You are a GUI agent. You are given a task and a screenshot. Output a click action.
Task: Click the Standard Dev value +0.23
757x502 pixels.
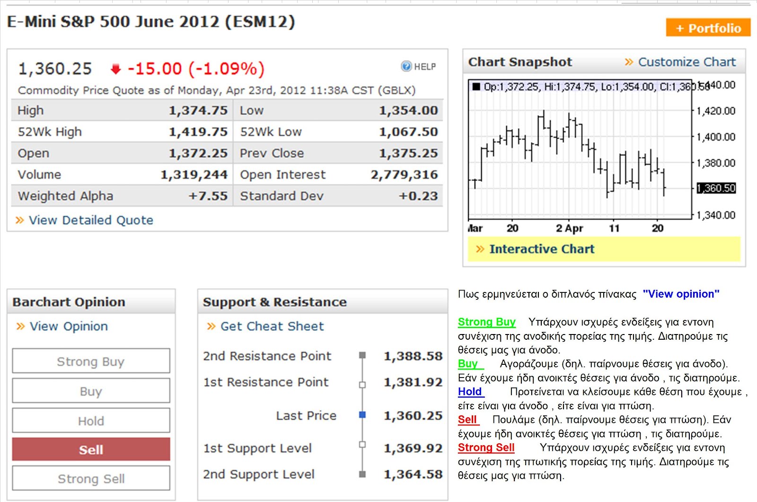coord(418,196)
